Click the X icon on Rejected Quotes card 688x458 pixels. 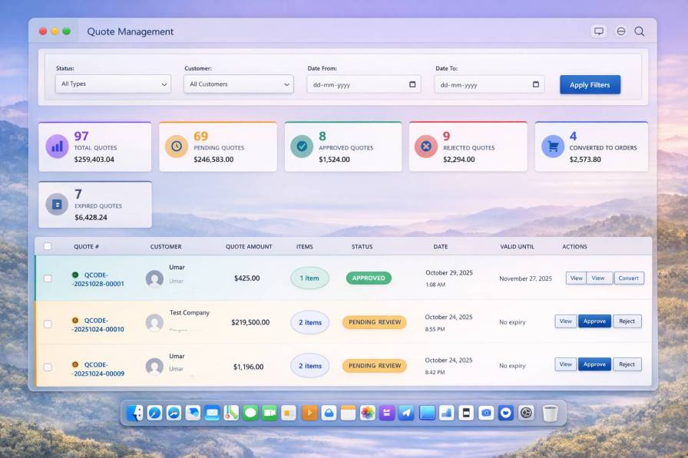click(x=426, y=147)
